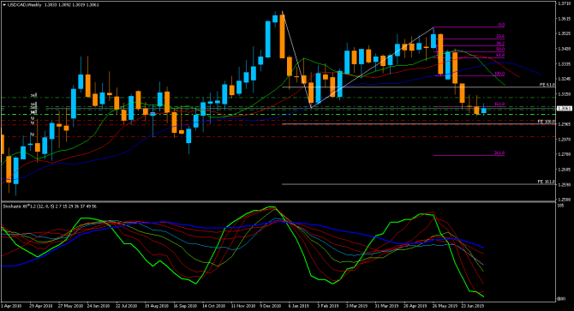
Task: Click the 19 Aug 2018 date label
Action: [x=156, y=306]
